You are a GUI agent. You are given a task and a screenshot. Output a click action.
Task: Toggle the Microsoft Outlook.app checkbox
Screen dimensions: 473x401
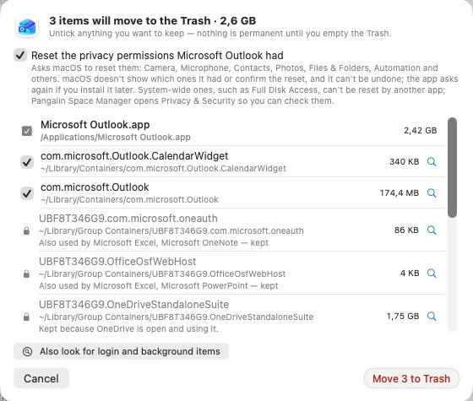coord(27,131)
